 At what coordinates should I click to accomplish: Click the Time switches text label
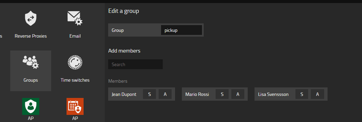click(75, 80)
